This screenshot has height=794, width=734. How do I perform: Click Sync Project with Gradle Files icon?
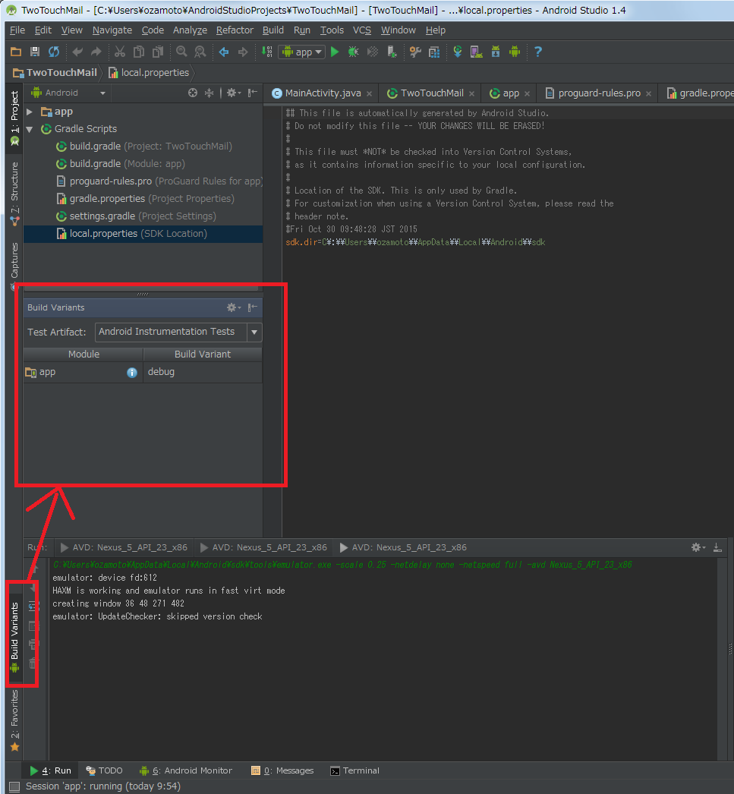[458, 52]
